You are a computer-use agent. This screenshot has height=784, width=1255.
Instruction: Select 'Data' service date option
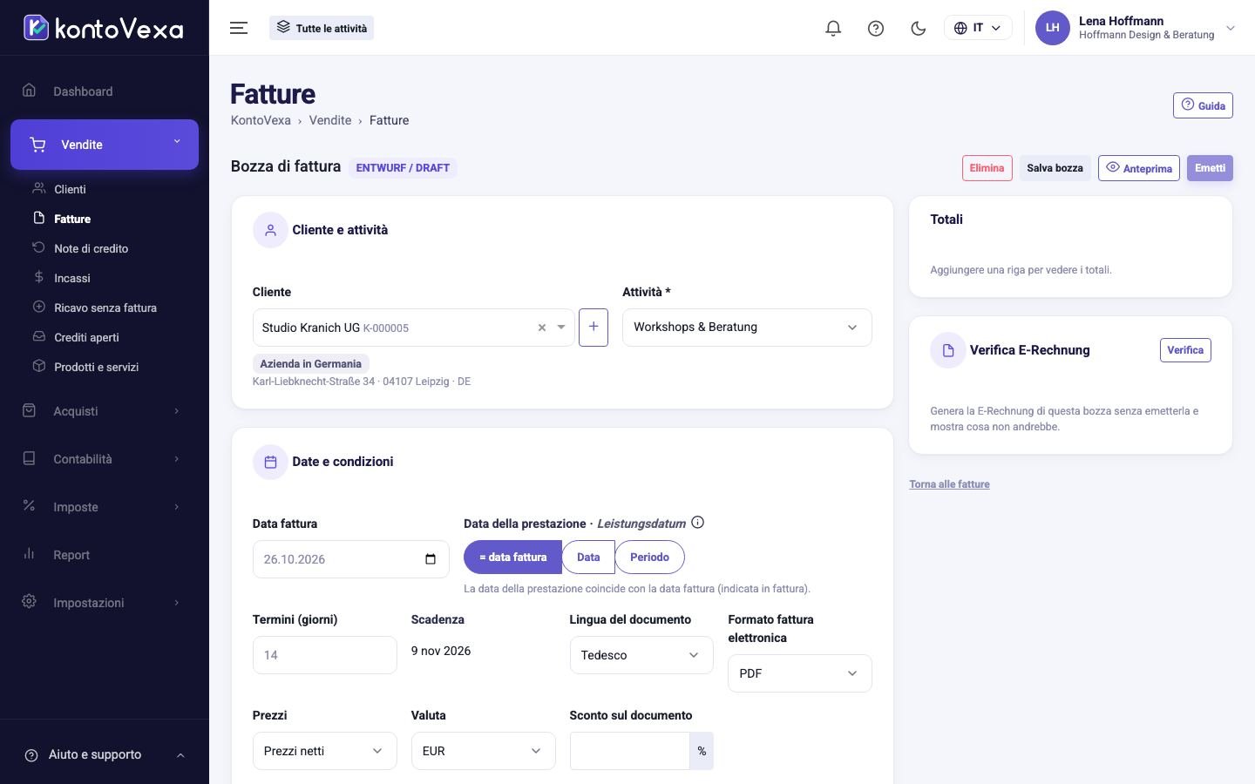pyautogui.click(x=588, y=557)
